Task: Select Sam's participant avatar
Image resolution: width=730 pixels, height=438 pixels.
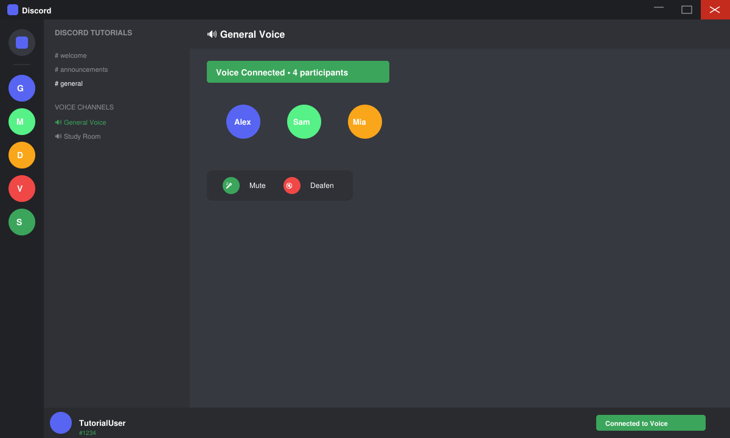Action: click(304, 122)
